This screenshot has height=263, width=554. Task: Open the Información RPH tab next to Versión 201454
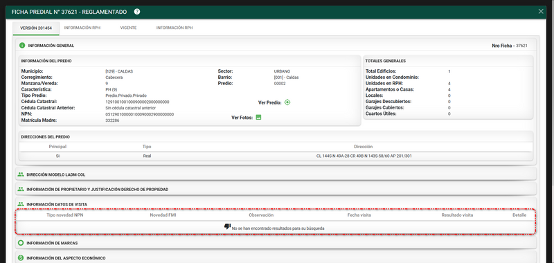[82, 28]
